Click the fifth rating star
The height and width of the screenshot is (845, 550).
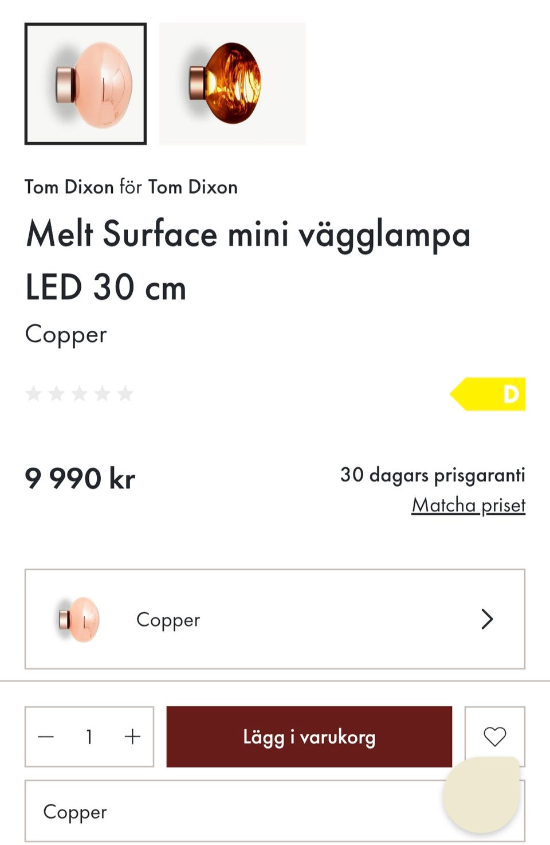click(125, 394)
